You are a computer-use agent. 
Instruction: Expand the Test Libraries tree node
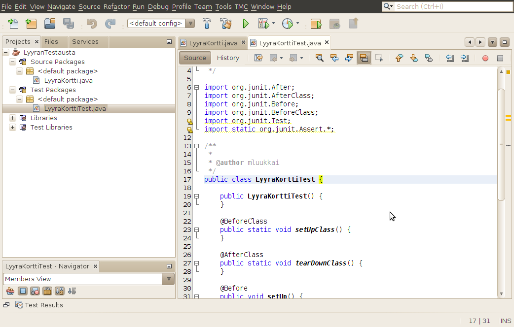click(x=12, y=127)
